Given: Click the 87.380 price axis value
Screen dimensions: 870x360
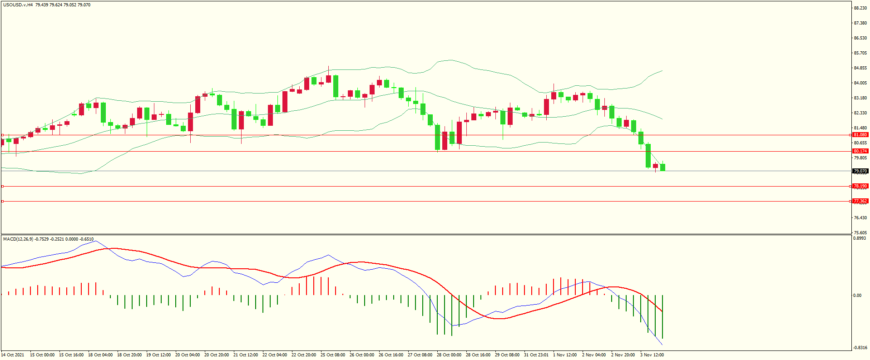Looking at the screenshot, I should coord(860,23).
